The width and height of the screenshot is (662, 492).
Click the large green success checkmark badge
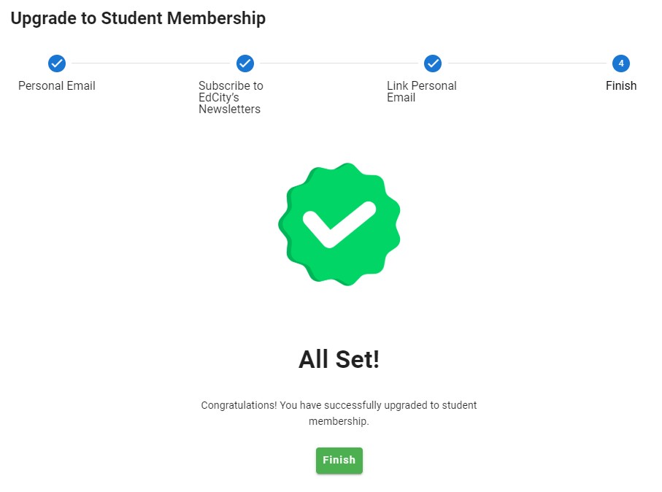[339, 223]
